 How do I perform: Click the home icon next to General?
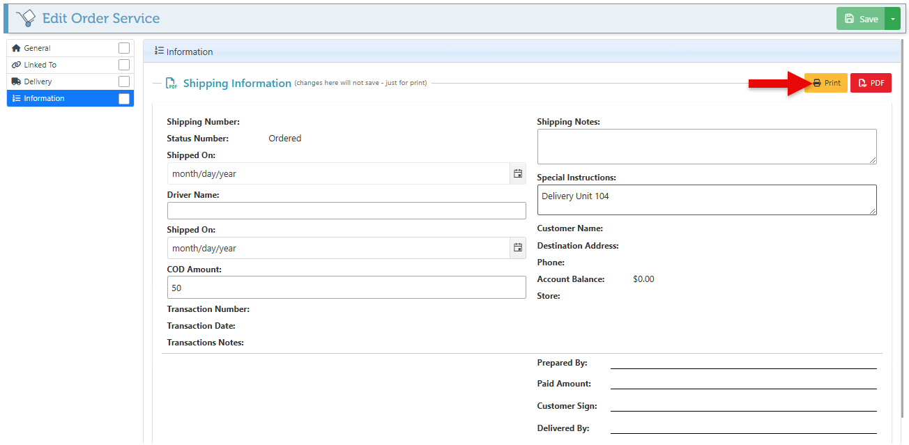tap(17, 48)
